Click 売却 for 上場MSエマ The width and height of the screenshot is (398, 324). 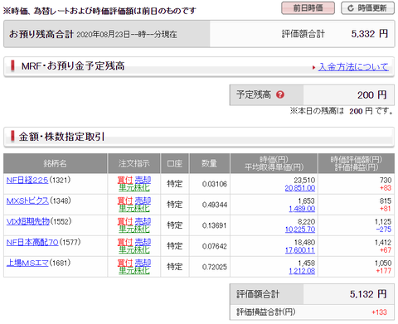click(x=143, y=263)
